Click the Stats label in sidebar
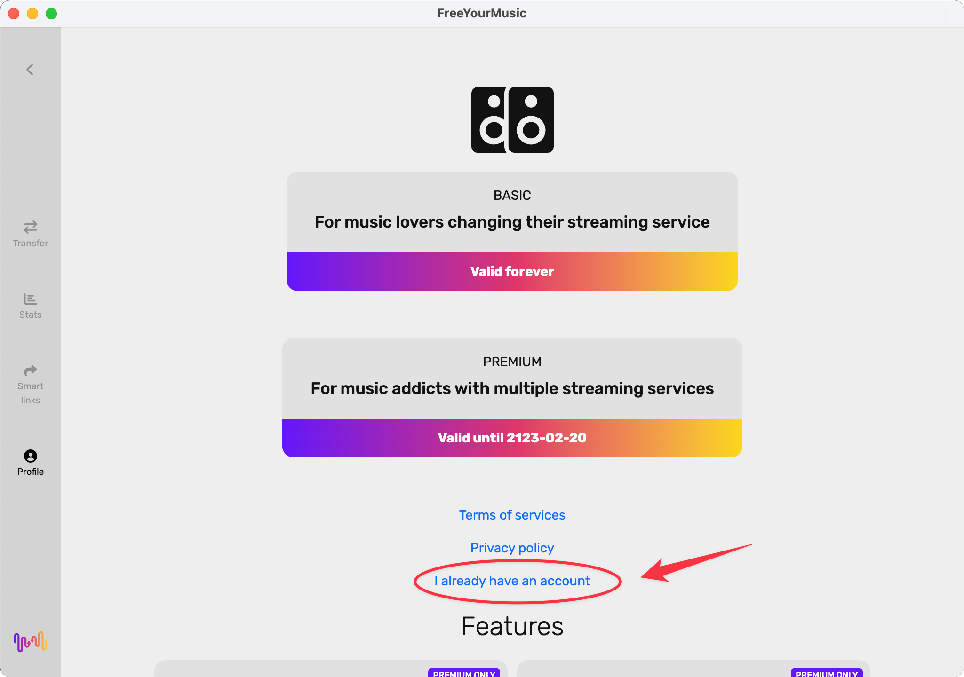Screen dimensions: 964x677 click(30, 315)
